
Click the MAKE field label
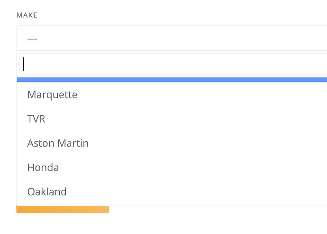tap(27, 15)
